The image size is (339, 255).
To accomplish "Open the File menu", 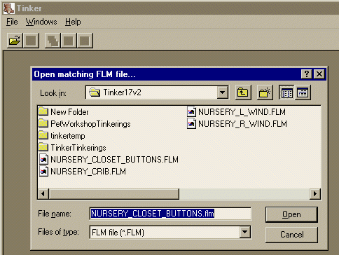I will [x=12, y=22].
